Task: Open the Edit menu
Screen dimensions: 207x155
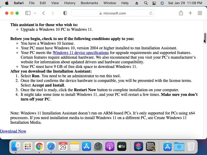Action: (x=43, y=3)
